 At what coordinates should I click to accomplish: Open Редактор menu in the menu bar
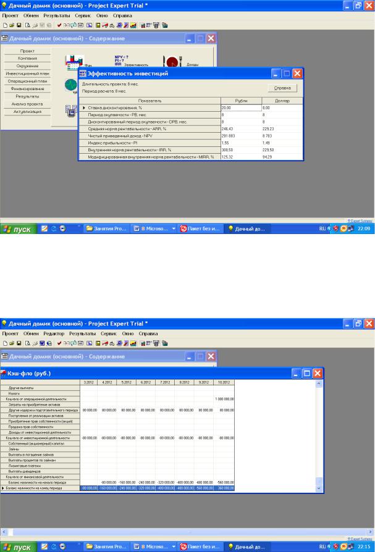54,333
